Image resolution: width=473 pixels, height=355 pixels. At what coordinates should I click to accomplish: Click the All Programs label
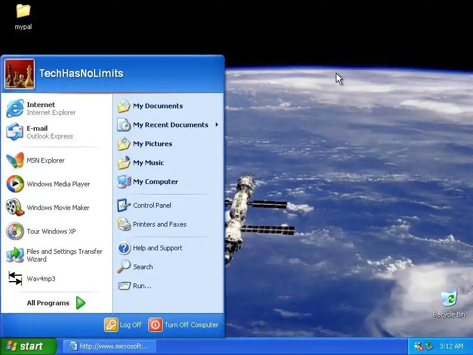pyautogui.click(x=48, y=303)
